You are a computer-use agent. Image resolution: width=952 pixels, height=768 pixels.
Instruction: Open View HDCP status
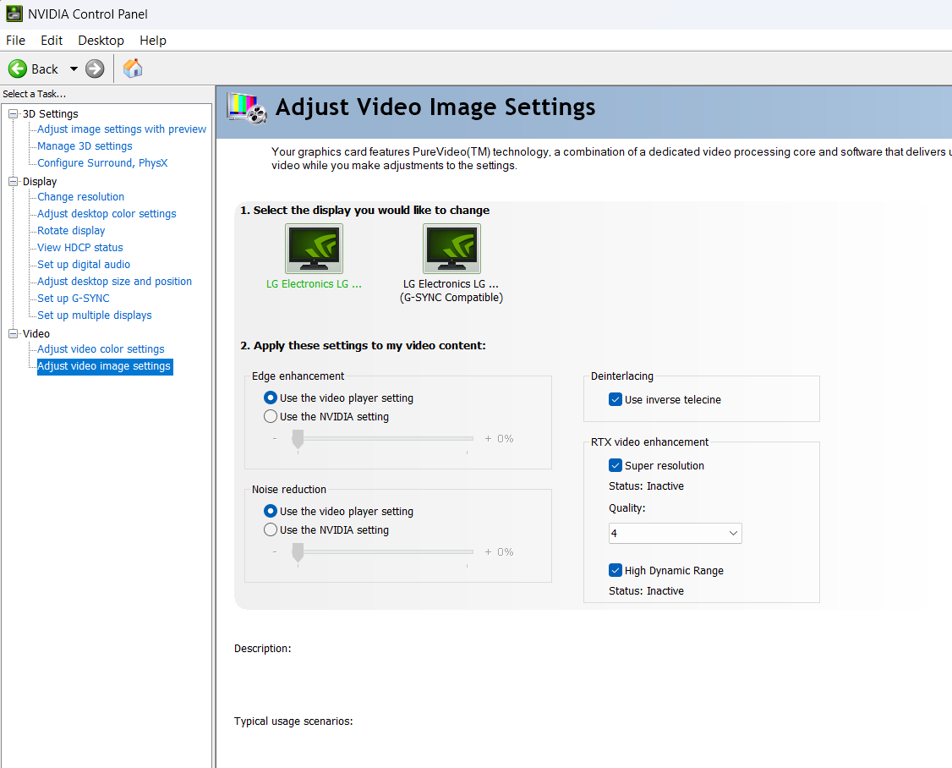80,248
